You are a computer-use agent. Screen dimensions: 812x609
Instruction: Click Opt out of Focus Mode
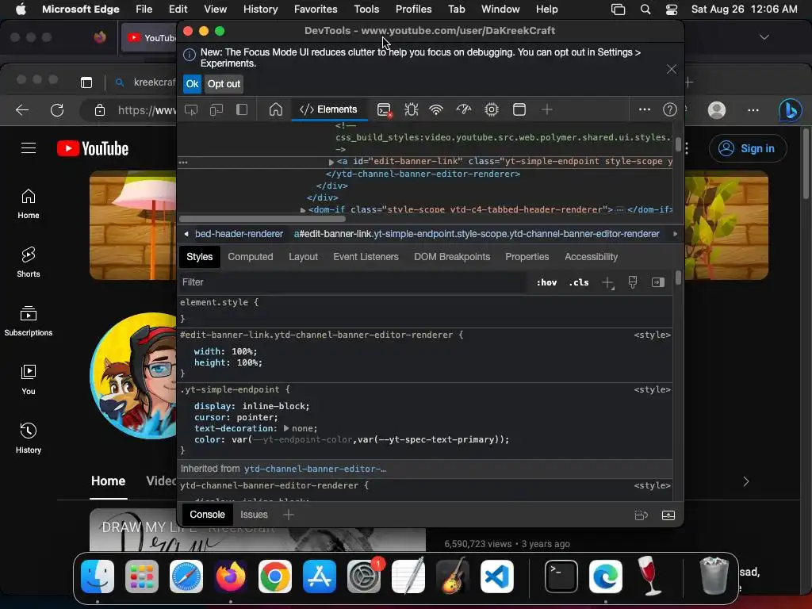[x=224, y=84]
